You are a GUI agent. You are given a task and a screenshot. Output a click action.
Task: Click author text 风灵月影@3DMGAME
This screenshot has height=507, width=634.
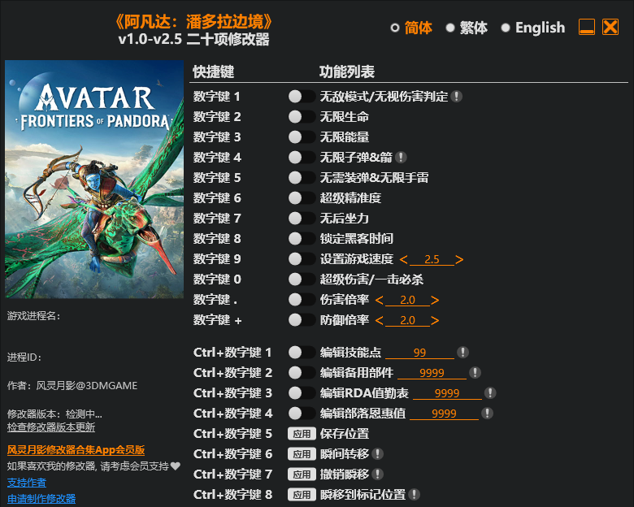tap(87, 386)
